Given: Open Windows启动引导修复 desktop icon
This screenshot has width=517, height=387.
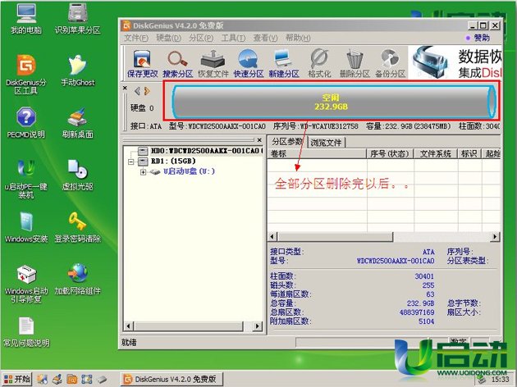Looking at the screenshot, I should coord(26,284).
